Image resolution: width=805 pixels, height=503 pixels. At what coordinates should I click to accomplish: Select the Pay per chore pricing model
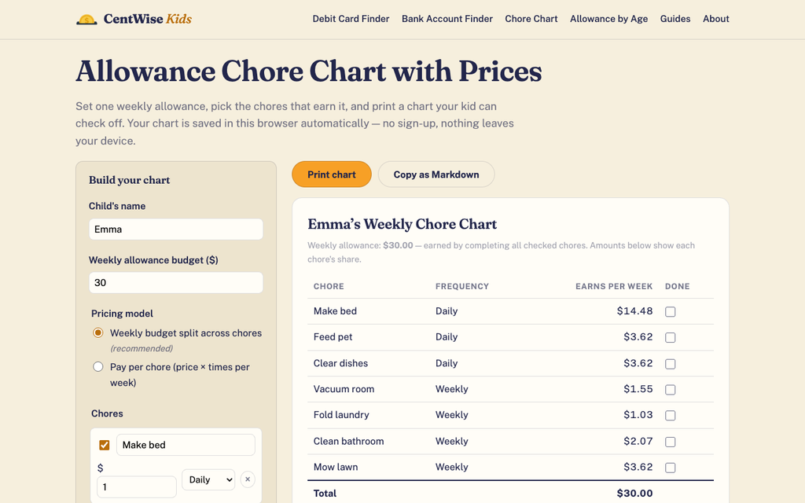(x=98, y=366)
